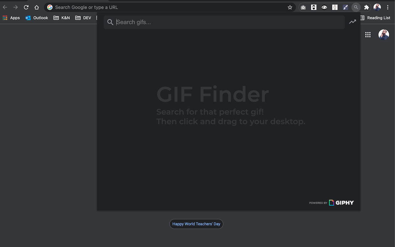Image resolution: width=395 pixels, height=247 pixels.
Task: Open the Google apps grid launcher
Action: (368, 35)
